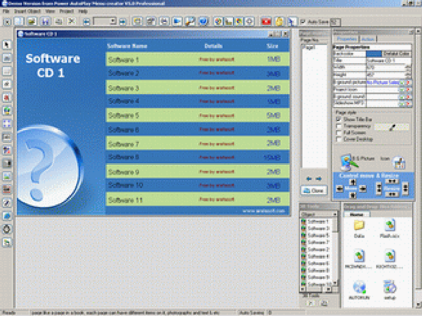Screen dimensions: 422x316
Task: Go to previous page with blue left arrow
Action: click(x=309, y=179)
